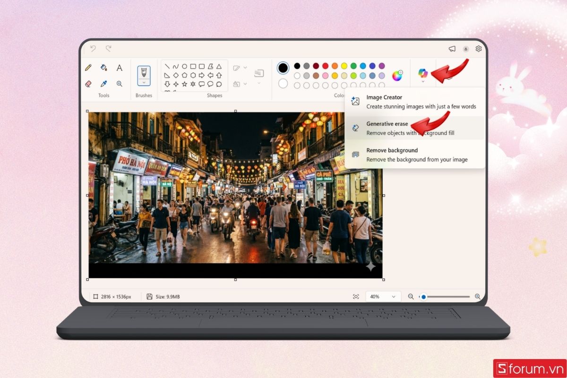Choose the Triangle shape
Screen dimensions: 567x378
[x=219, y=66]
